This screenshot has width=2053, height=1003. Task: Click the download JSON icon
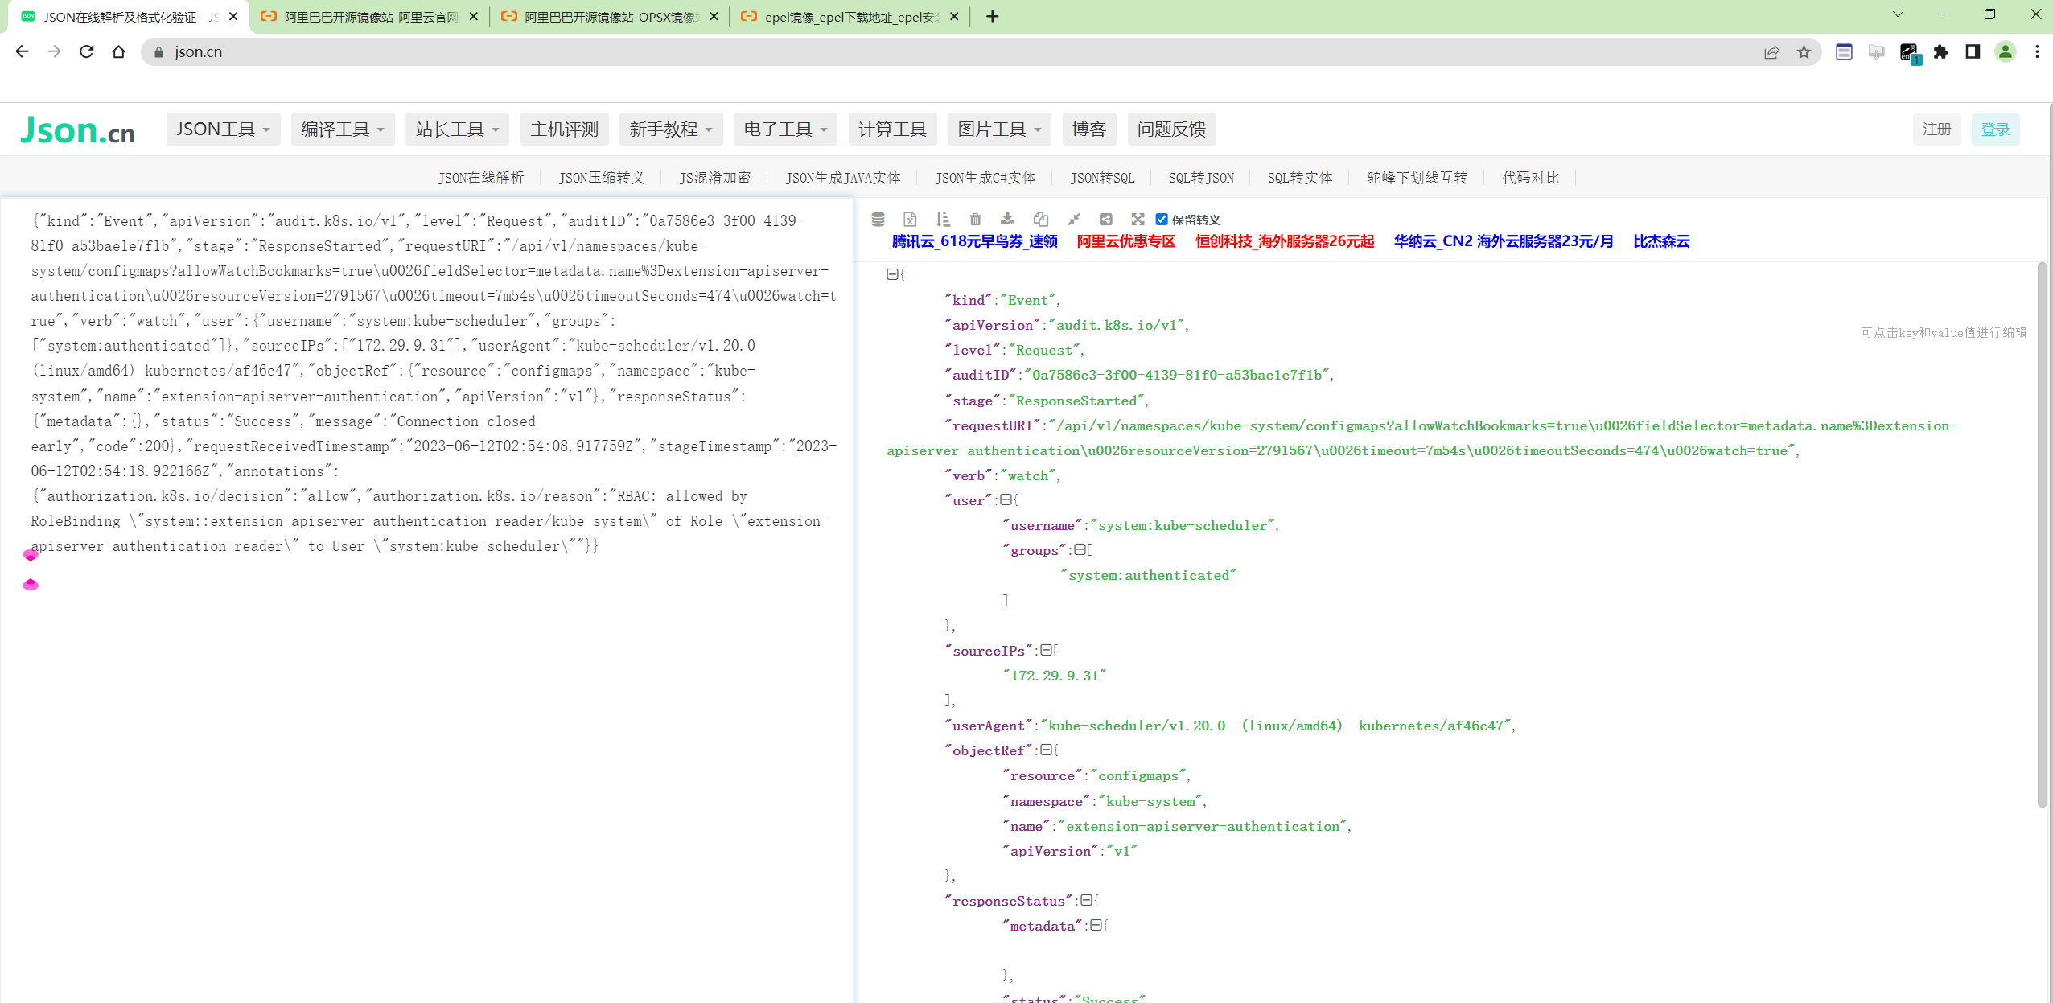coord(1007,219)
